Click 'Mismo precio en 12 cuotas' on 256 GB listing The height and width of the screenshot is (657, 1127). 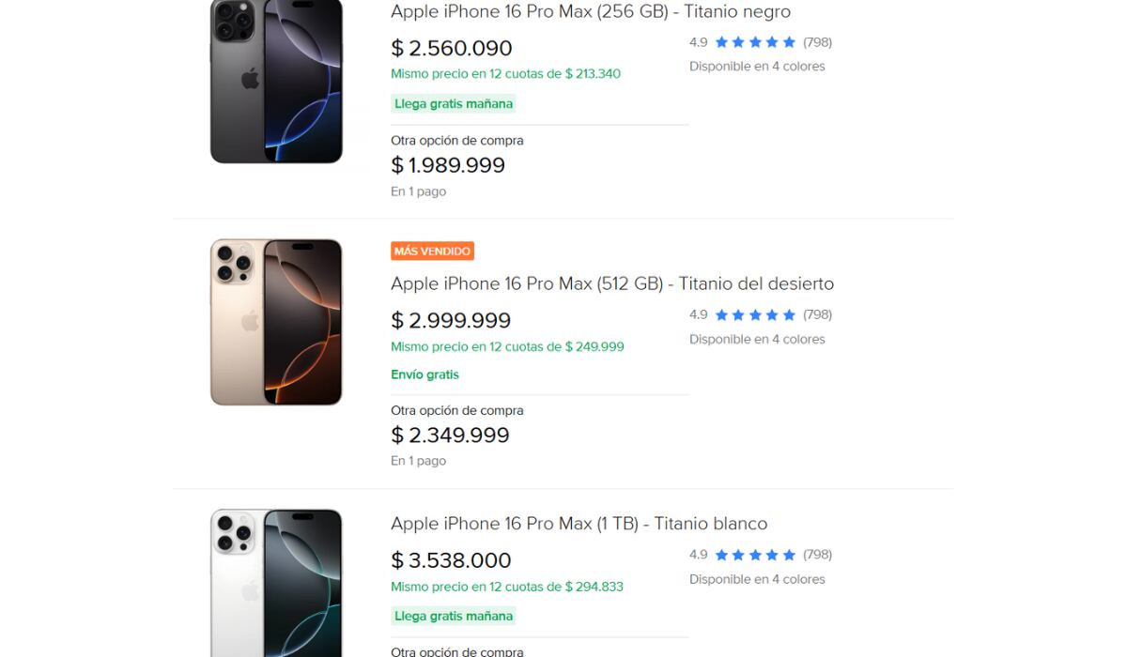click(x=506, y=73)
